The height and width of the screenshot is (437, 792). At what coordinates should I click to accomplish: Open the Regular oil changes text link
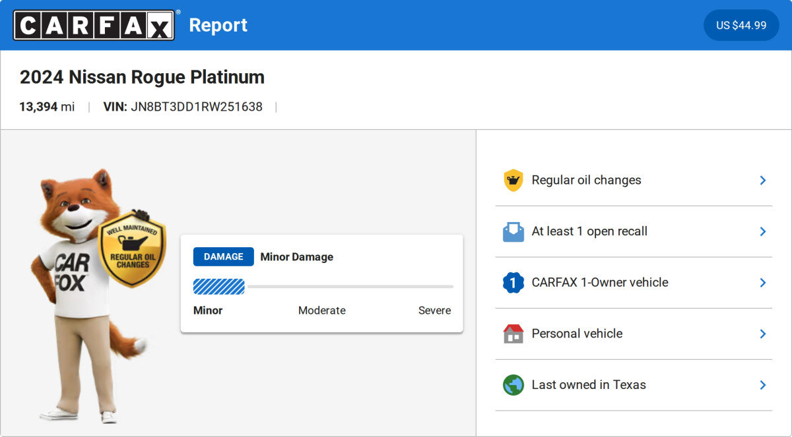point(586,181)
